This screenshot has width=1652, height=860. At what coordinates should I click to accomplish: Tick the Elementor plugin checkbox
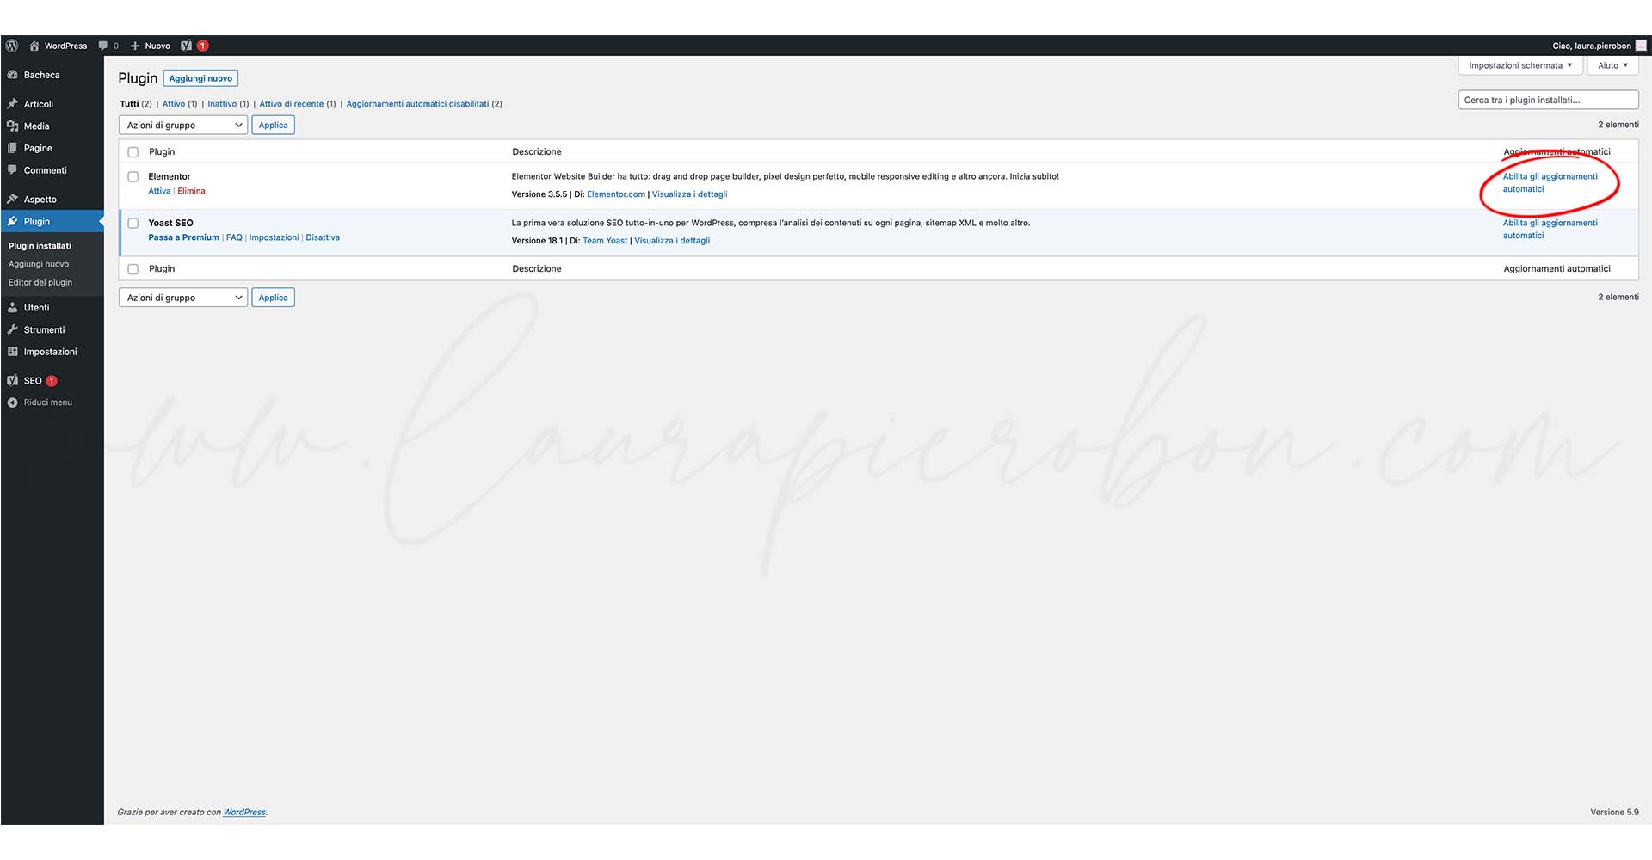133,177
